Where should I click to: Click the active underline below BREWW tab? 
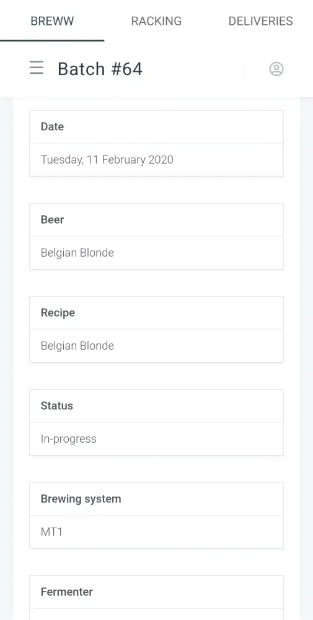[x=52, y=40]
